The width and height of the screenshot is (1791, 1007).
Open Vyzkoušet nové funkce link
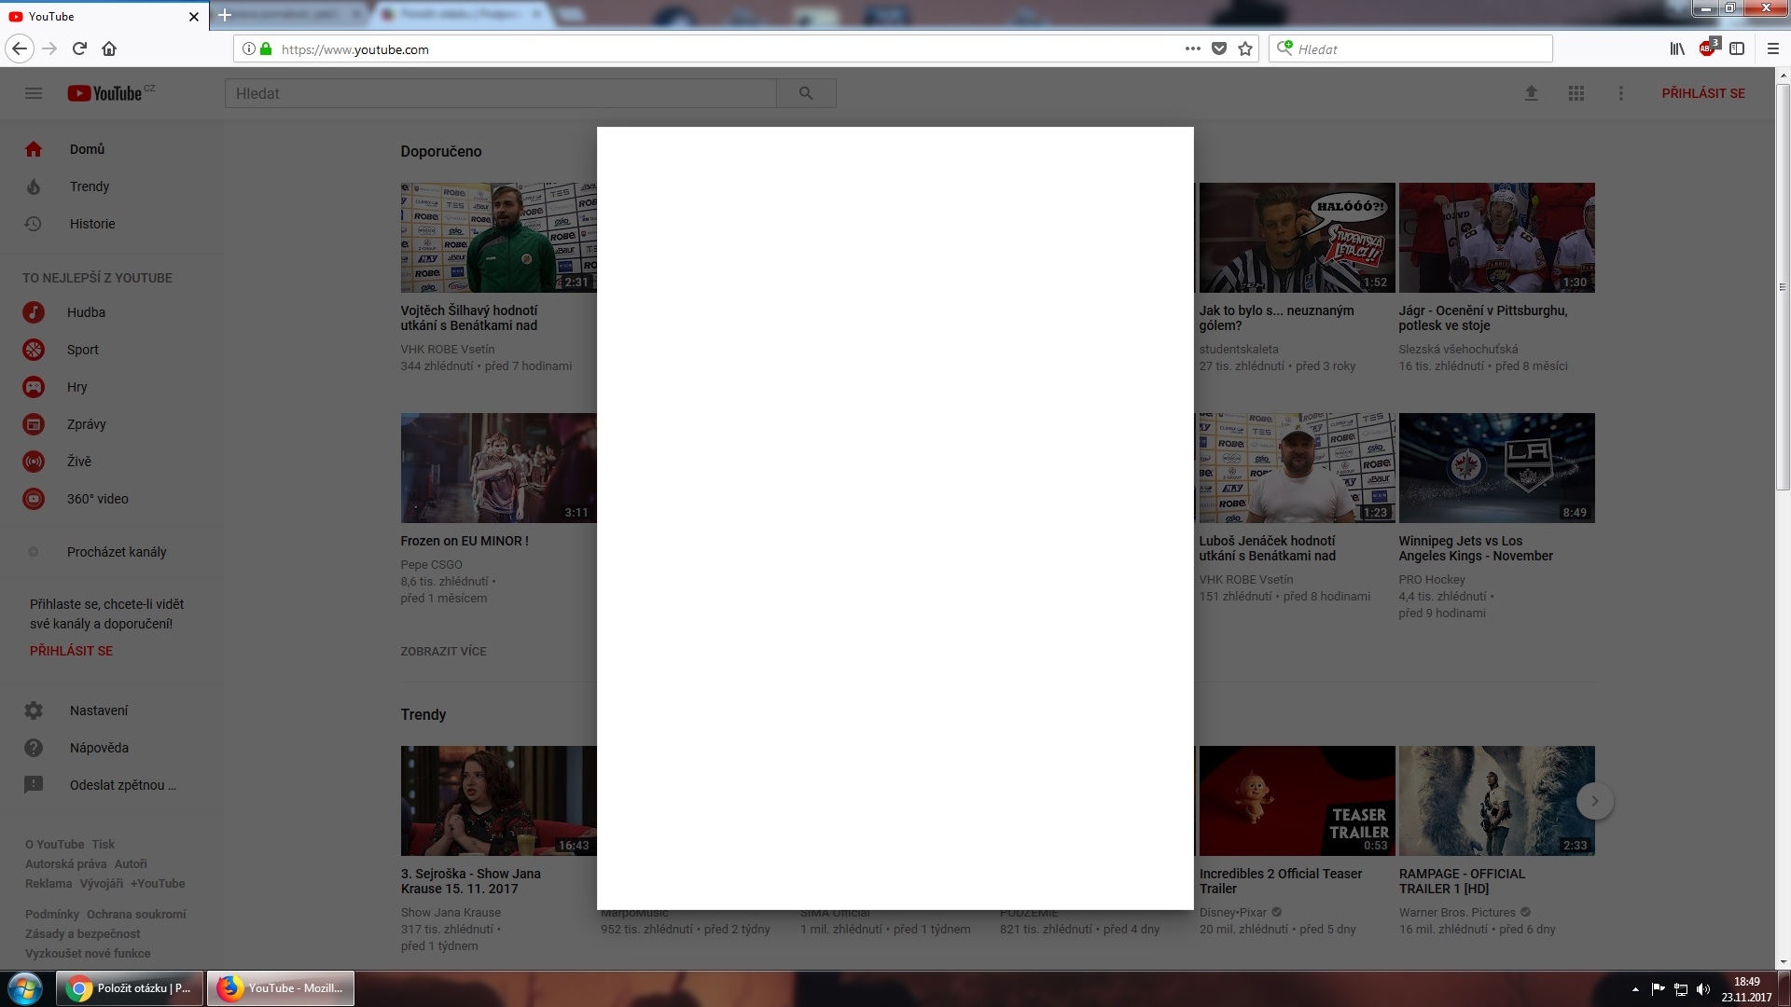[88, 954]
